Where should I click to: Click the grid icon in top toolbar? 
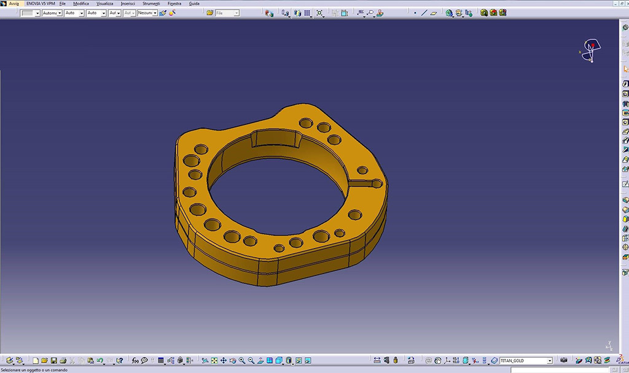click(x=307, y=13)
